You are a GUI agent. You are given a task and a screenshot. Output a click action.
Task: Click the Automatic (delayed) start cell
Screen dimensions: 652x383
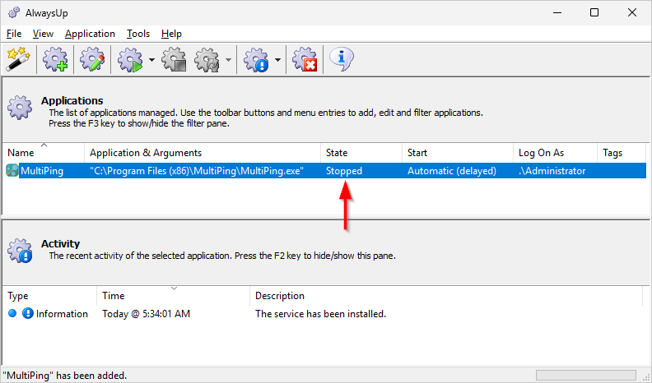(x=452, y=171)
